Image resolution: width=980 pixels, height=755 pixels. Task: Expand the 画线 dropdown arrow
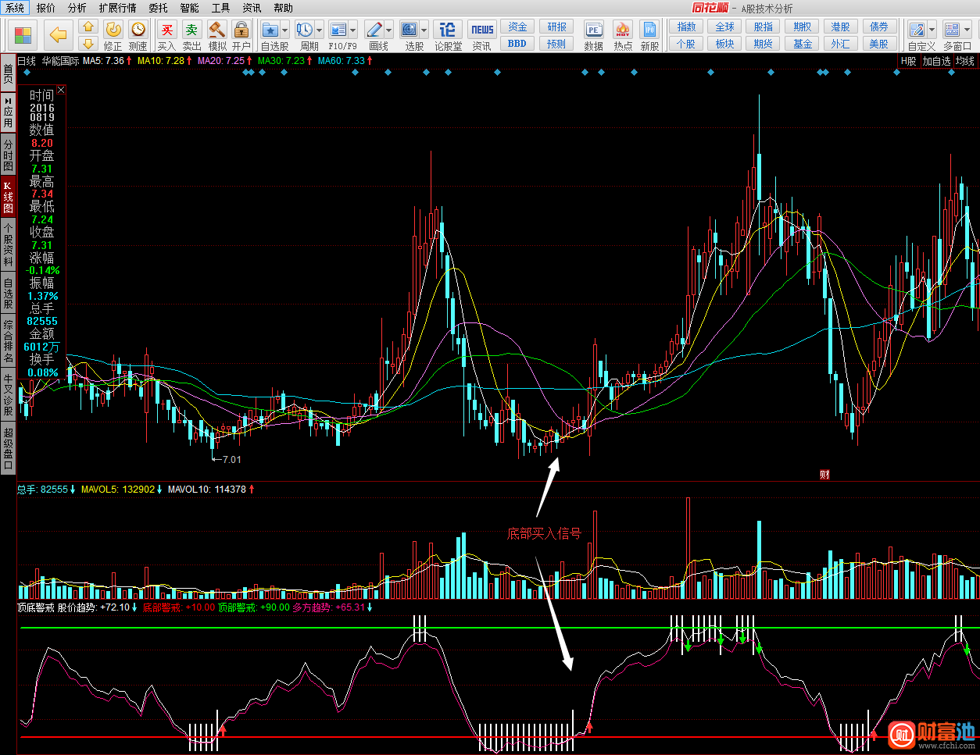388,30
